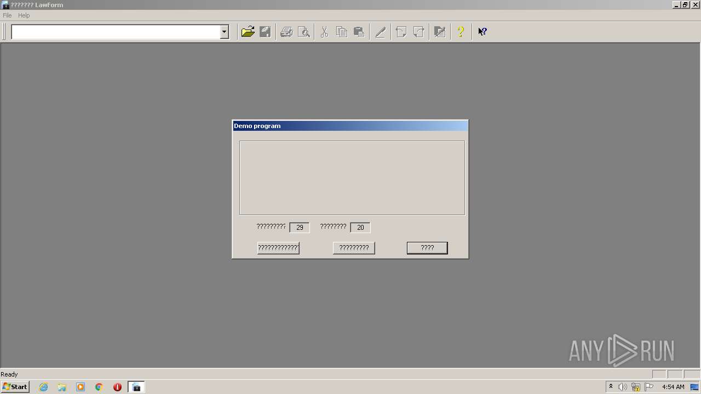Click the Save diskette icon
Viewport: 701px width, 394px height.
point(265,32)
